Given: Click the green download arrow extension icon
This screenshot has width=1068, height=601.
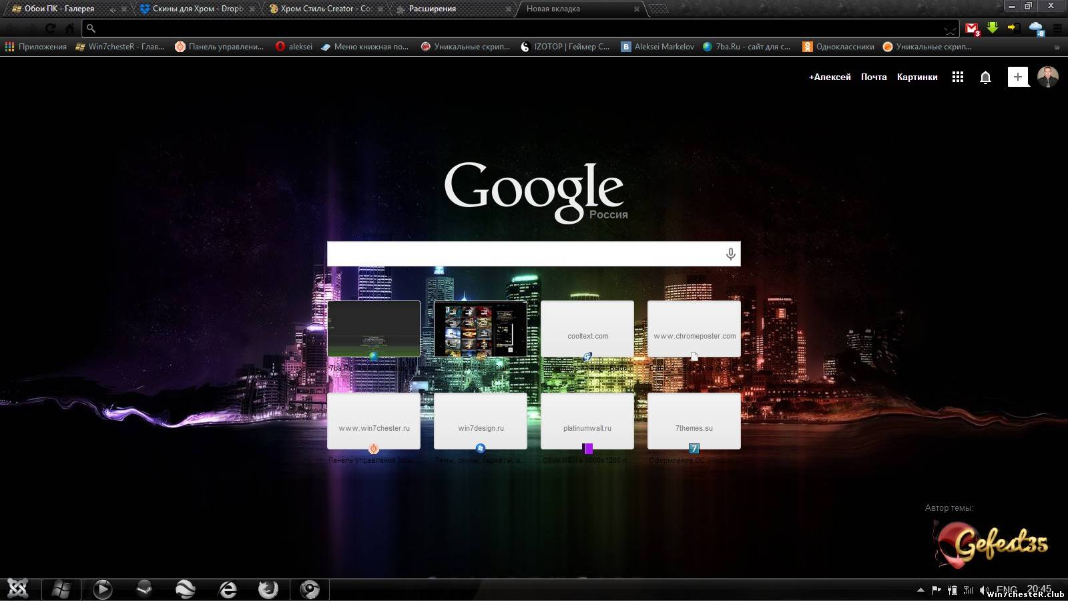Looking at the screenshot, I should (x=993, y=28).
